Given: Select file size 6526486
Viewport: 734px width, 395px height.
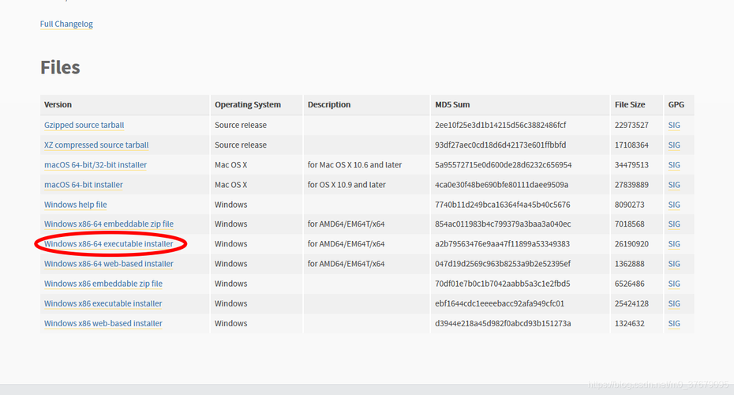Looking at the screenshot, I should point(630,284).
